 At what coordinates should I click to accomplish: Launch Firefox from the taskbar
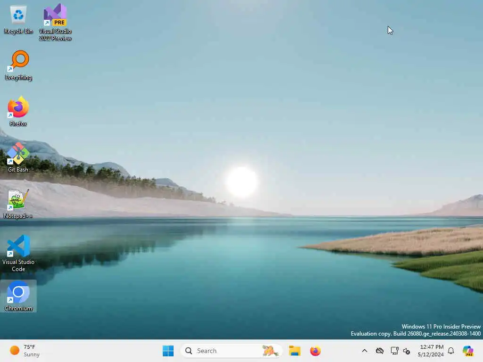pos(315,351)
